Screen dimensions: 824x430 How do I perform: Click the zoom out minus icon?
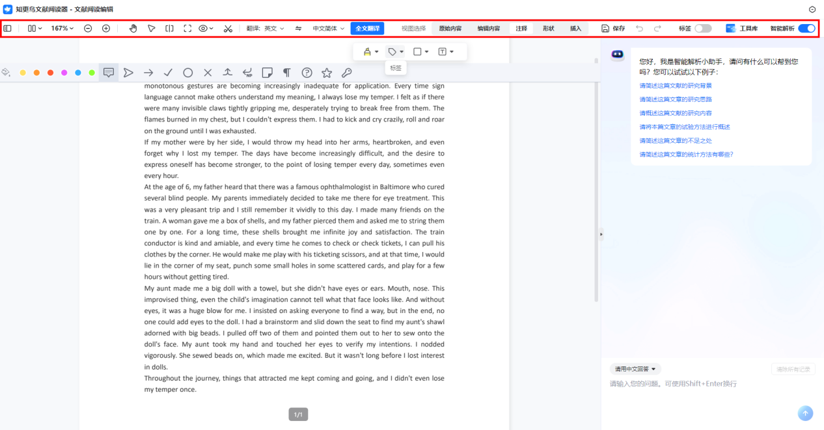(88, 29)
